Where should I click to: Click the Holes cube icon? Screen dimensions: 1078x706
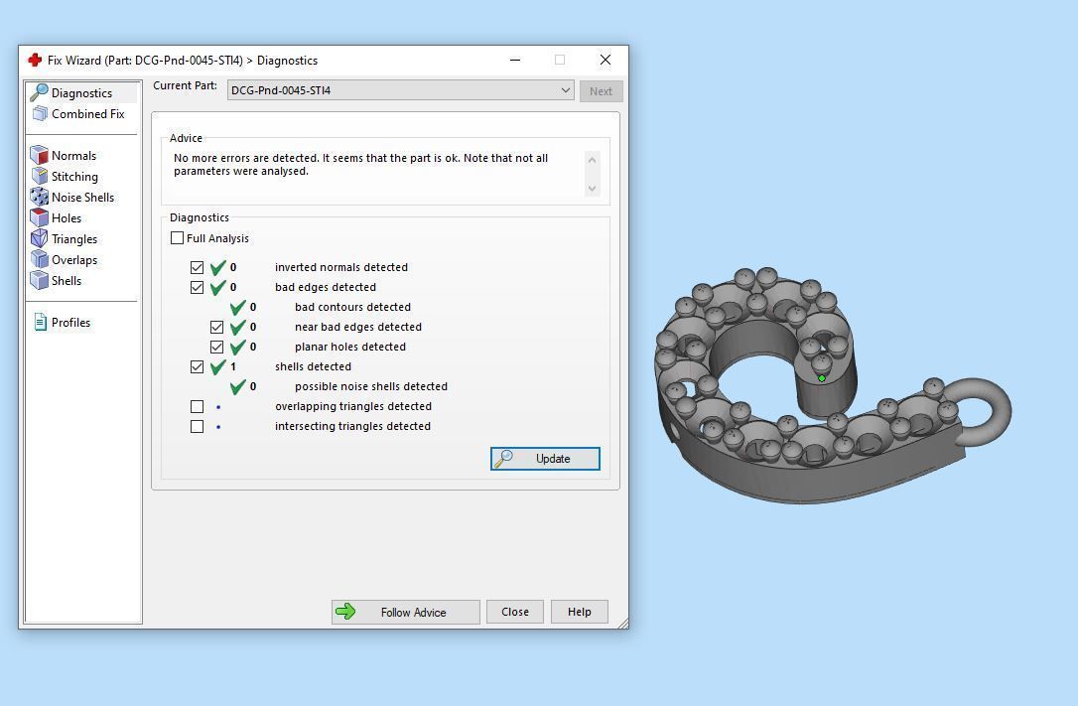point(39,217)
